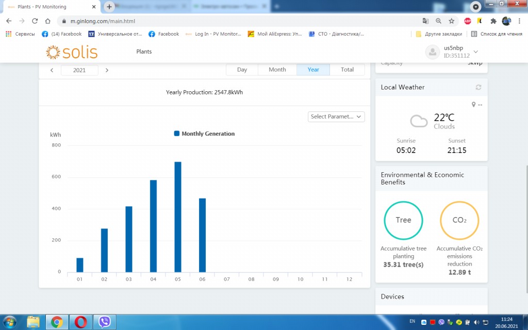Switch to the Day tab
The image size is (528, 330).
pos(242,70)
